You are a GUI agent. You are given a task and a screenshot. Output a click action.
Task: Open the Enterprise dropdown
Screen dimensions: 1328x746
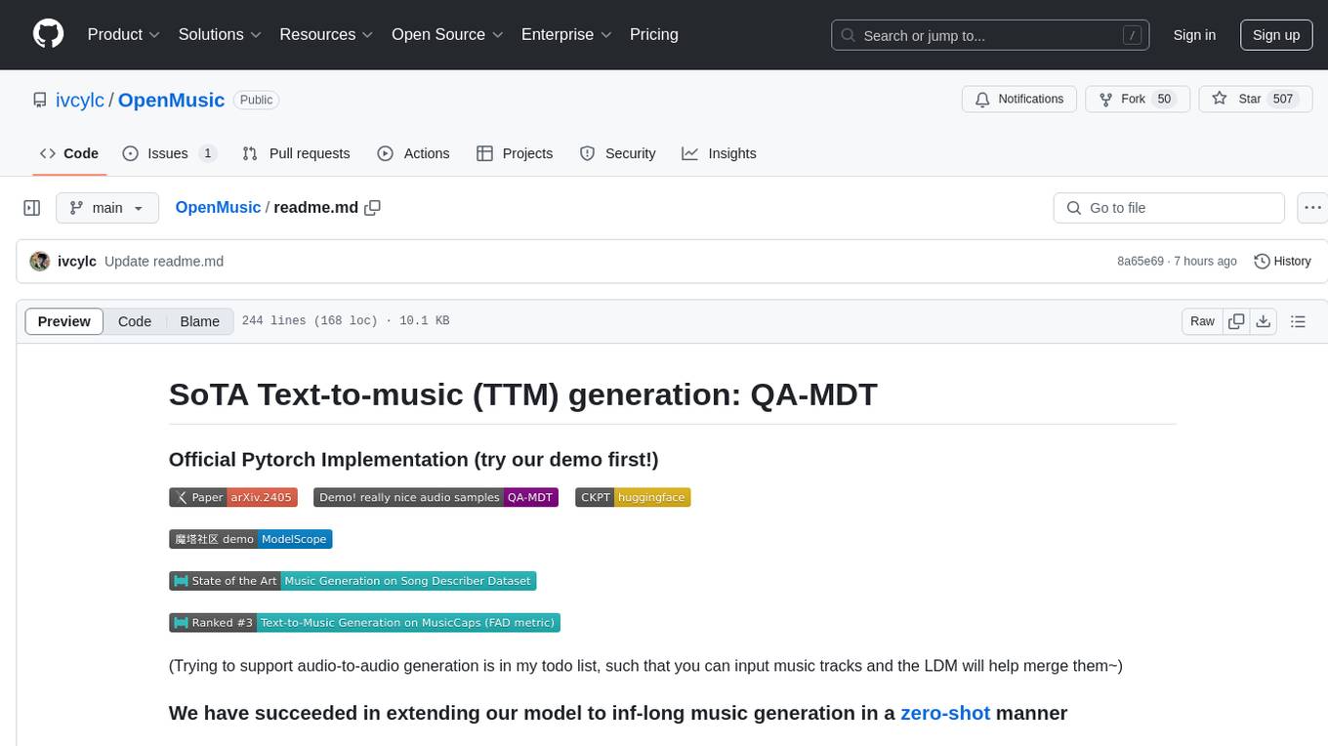click(x=566, y=34)
